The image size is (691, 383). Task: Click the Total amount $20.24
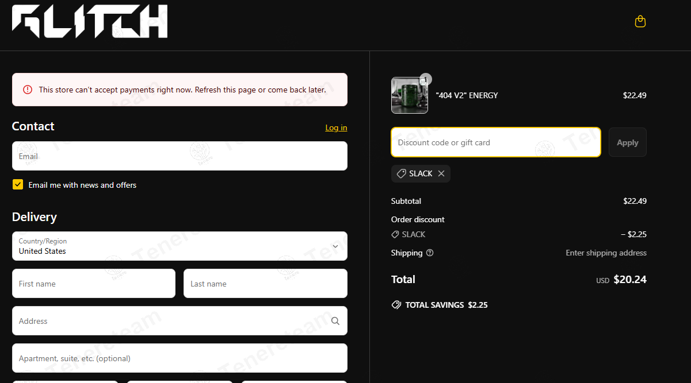[630, 280]
